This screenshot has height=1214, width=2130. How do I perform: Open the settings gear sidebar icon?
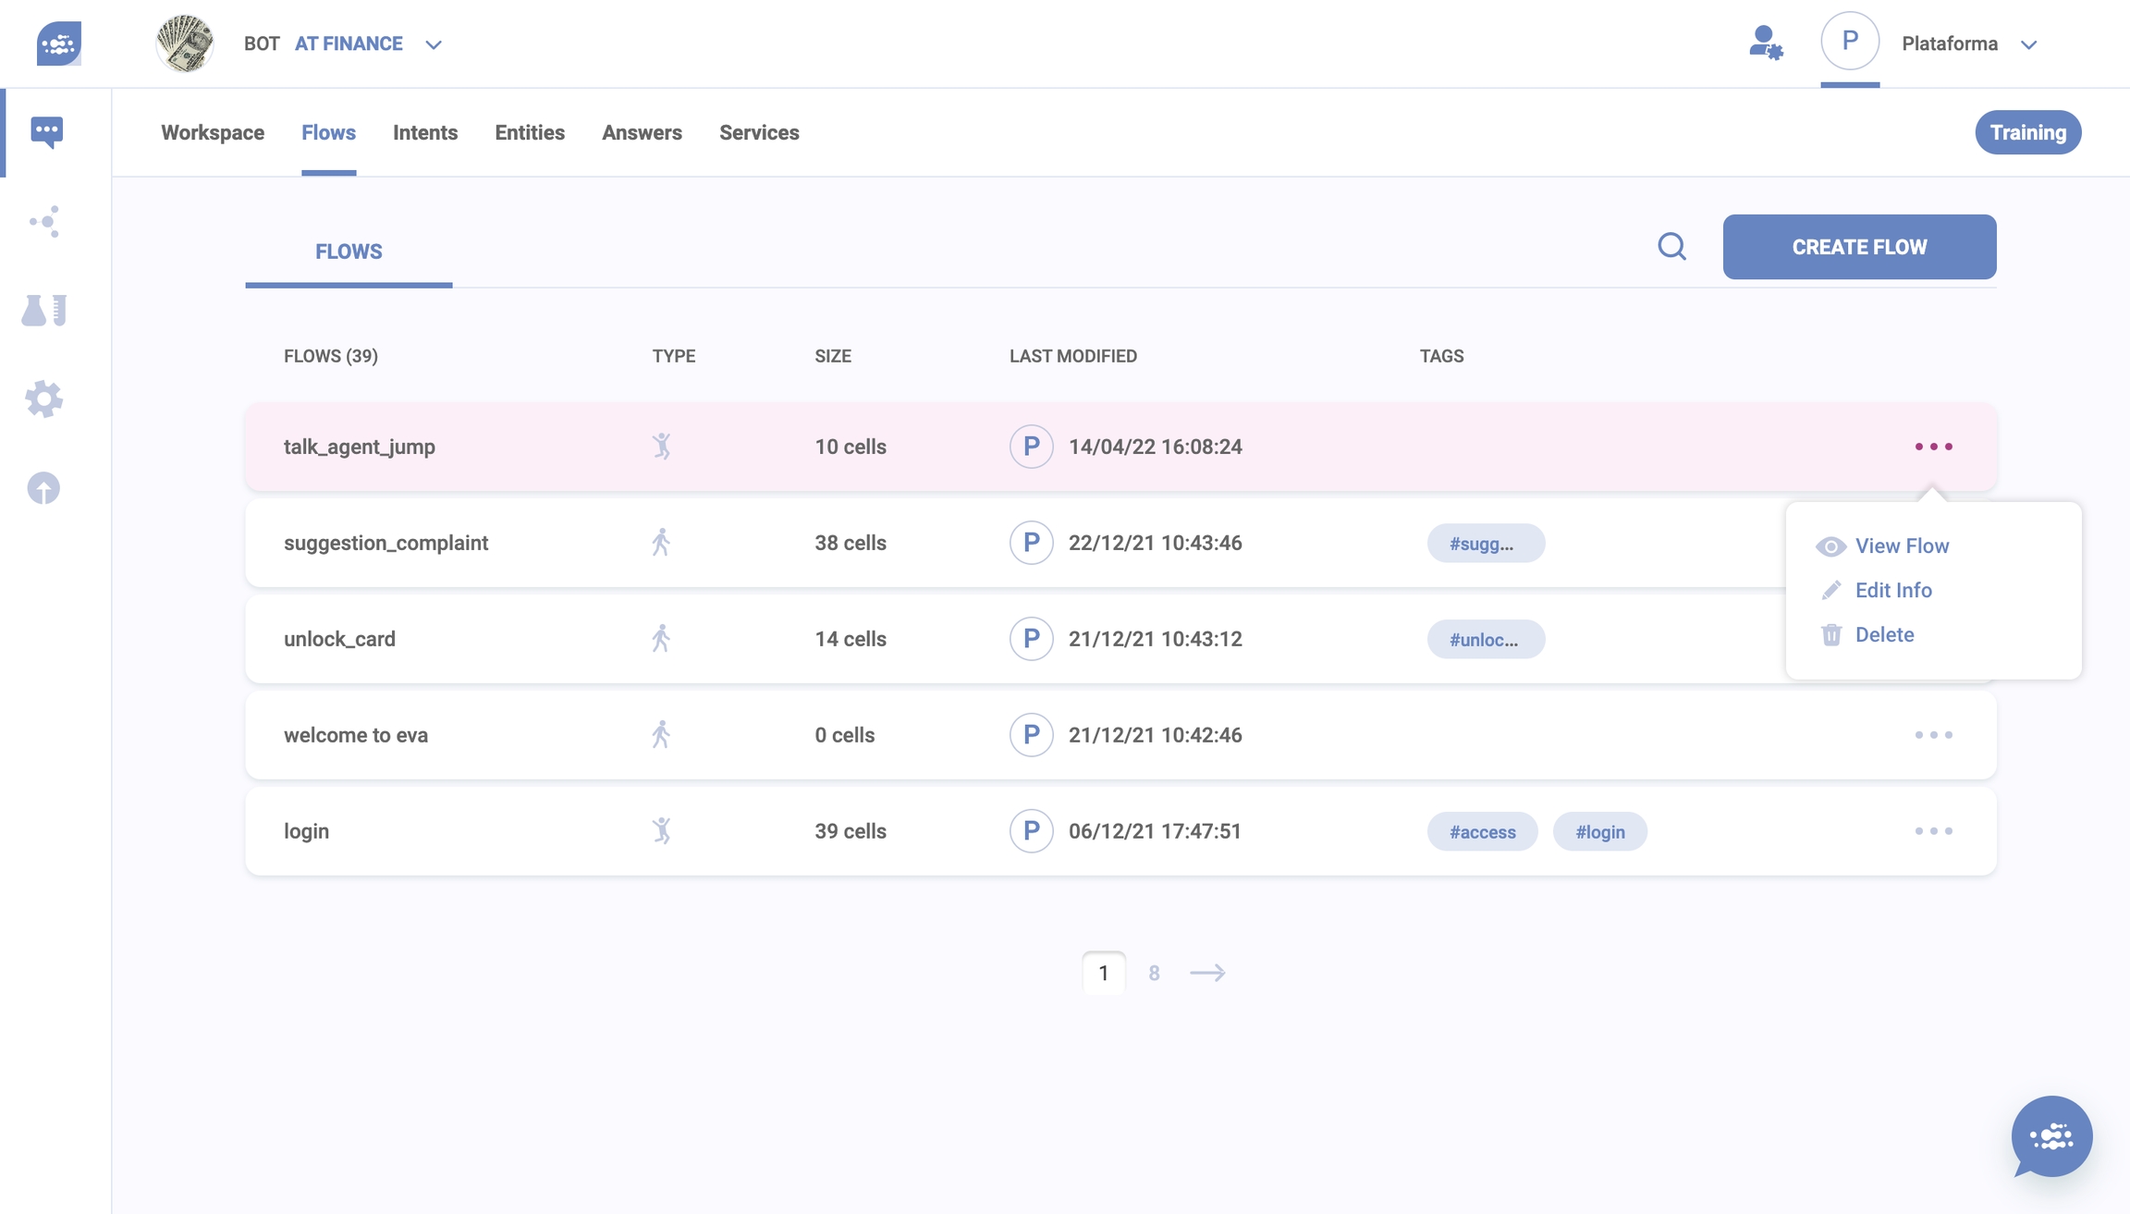click(x=43, y=399)
